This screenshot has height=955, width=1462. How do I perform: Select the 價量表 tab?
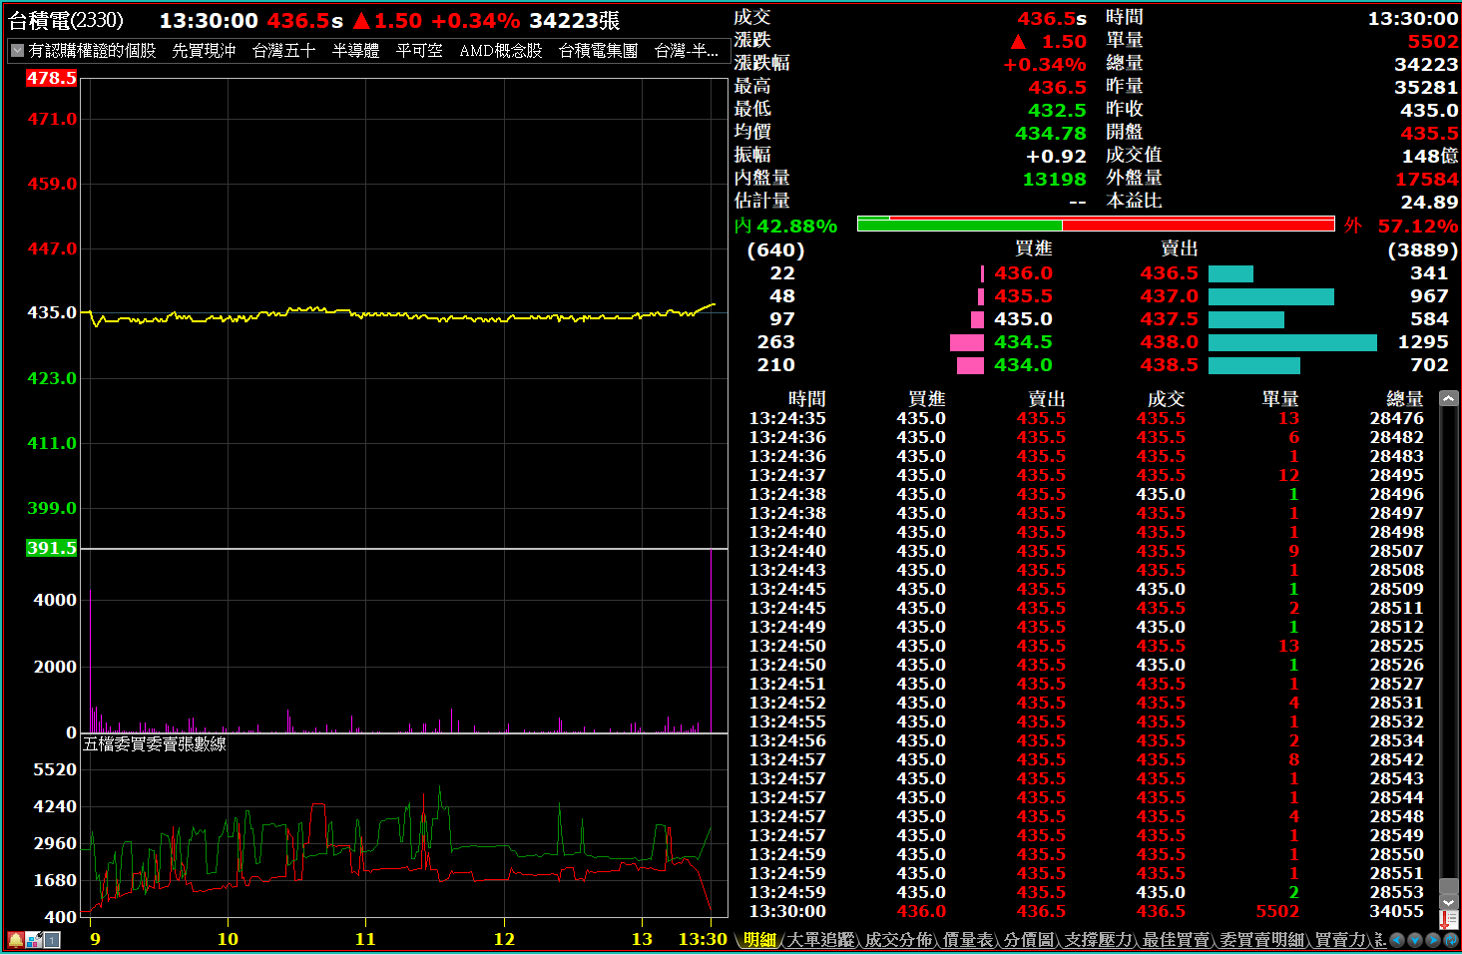[x=968, y=939]
